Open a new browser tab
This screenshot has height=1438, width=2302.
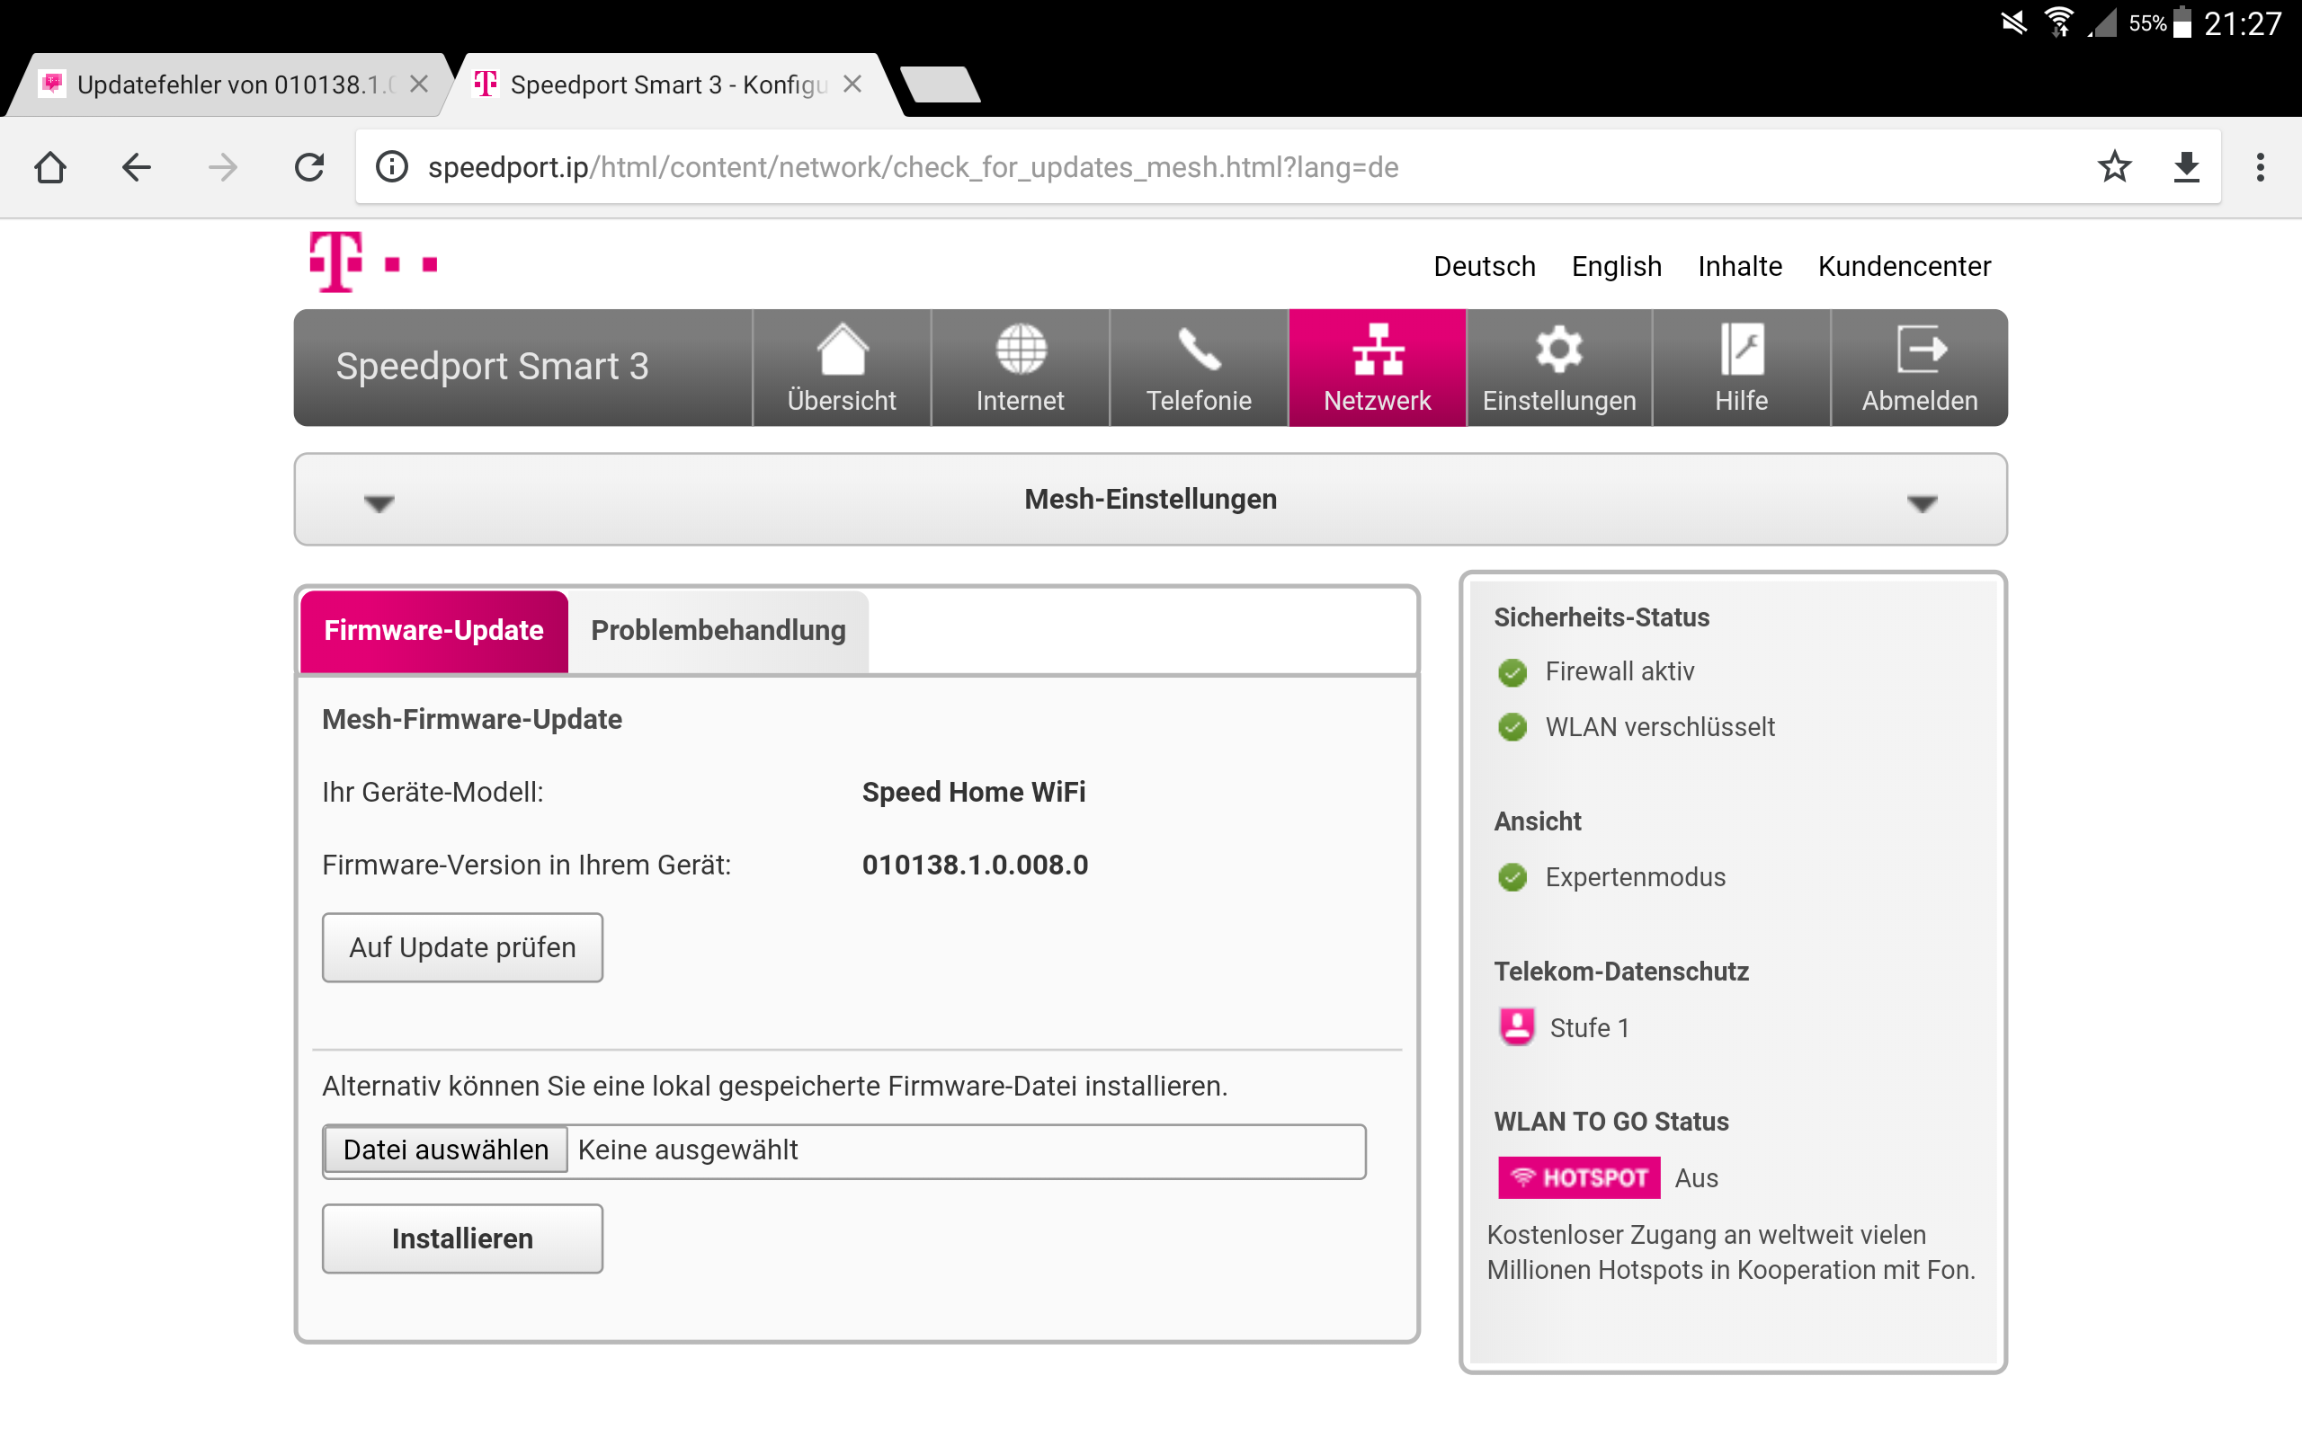coord(940,84)
